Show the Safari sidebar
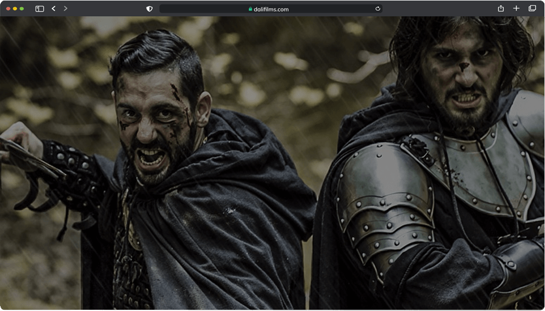 click(x=39, y=8)
